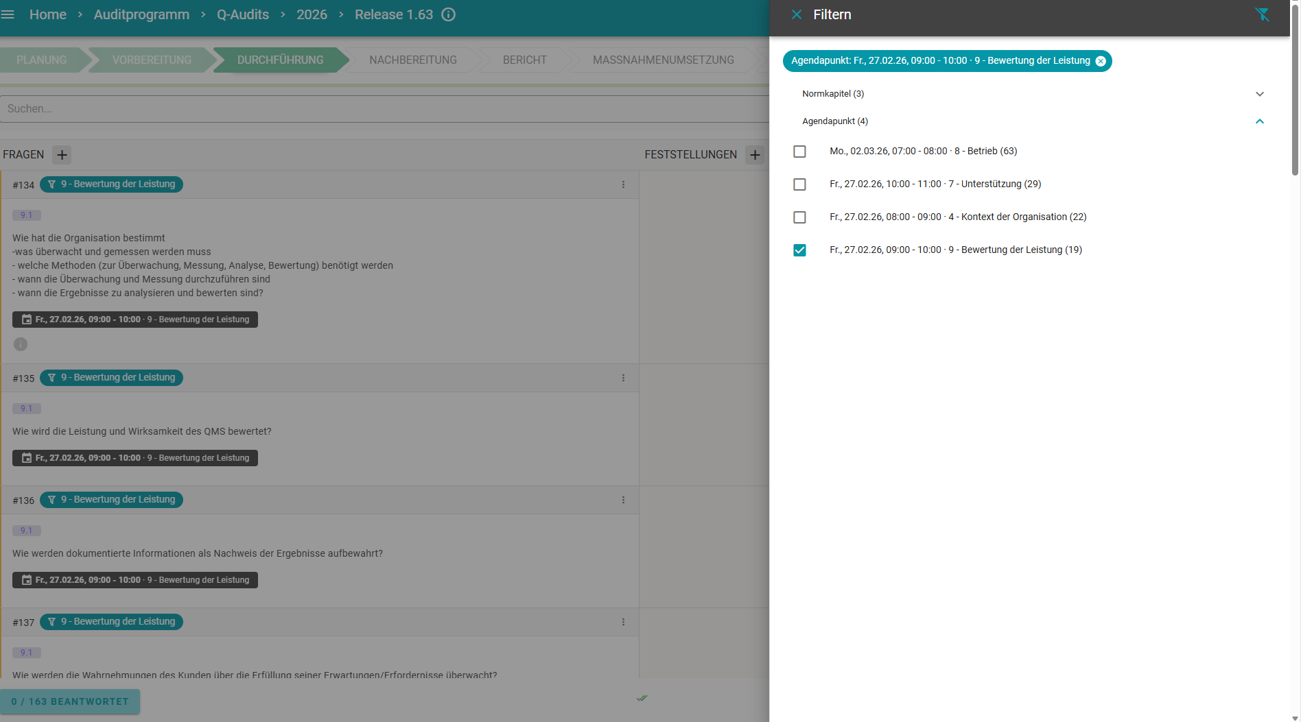Go to the Auditprogramm breadcrumb link

[141, 14]
